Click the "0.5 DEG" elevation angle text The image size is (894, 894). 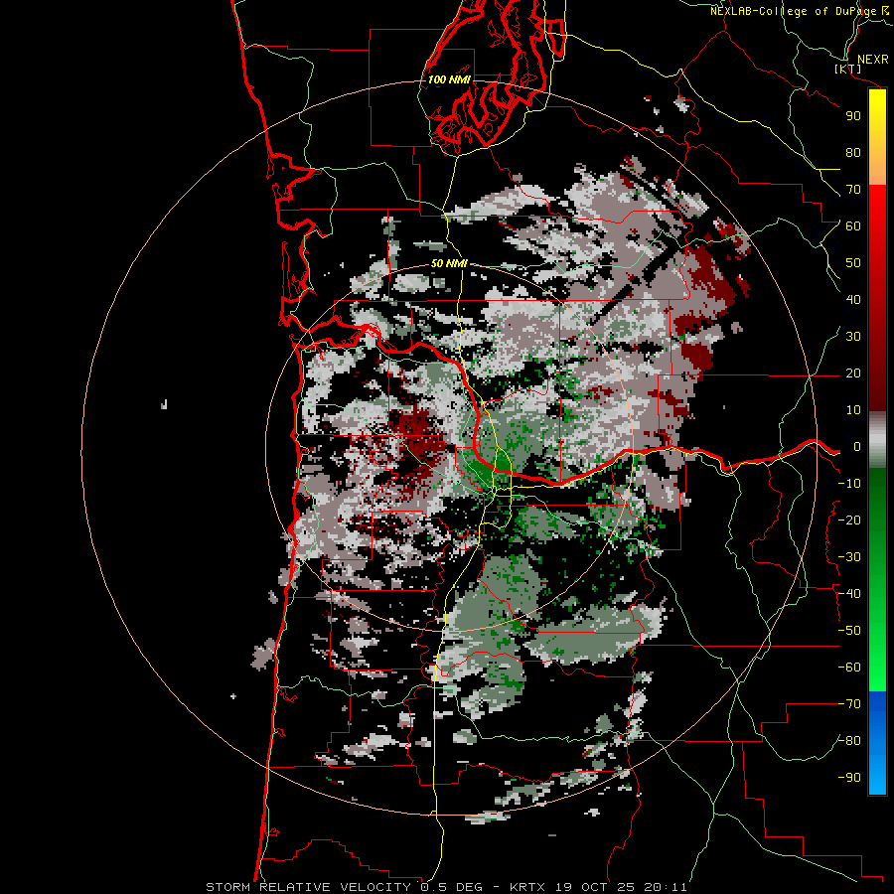[451, 887]
